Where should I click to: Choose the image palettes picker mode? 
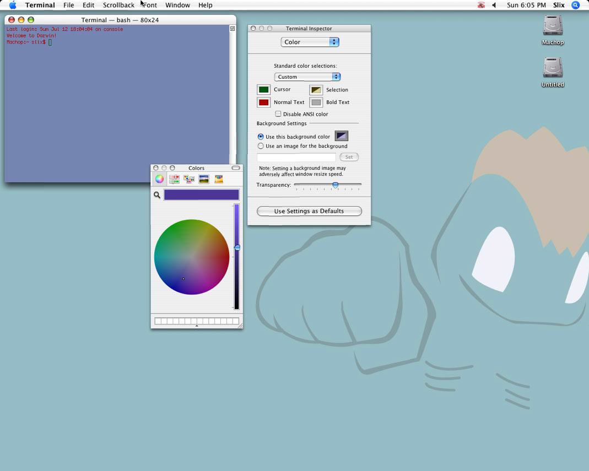point(204,179)
